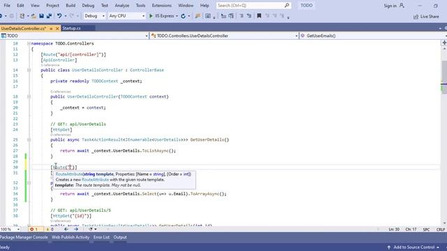The height and width of the screenshot is (251, 447).
Task: Click the CRLF line ending indicator
Action: click(x=441, y=229)
